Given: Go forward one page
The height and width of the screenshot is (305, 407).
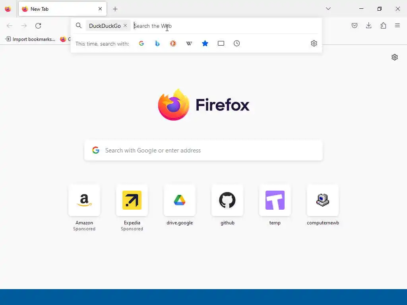Looking at the screenshot, I should (24, 26).
